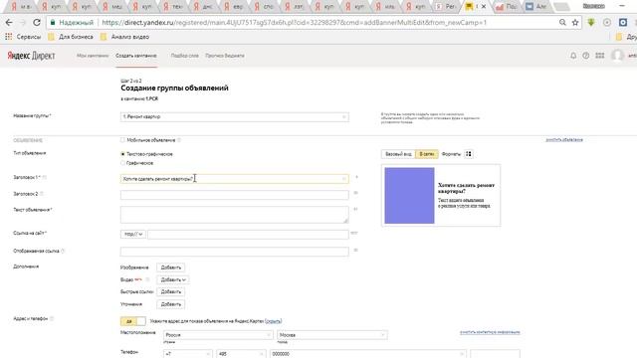This screenshot has height=358, width=637.
Task: Open the Анализ видео bookmark folder
Action: [125, 37]
